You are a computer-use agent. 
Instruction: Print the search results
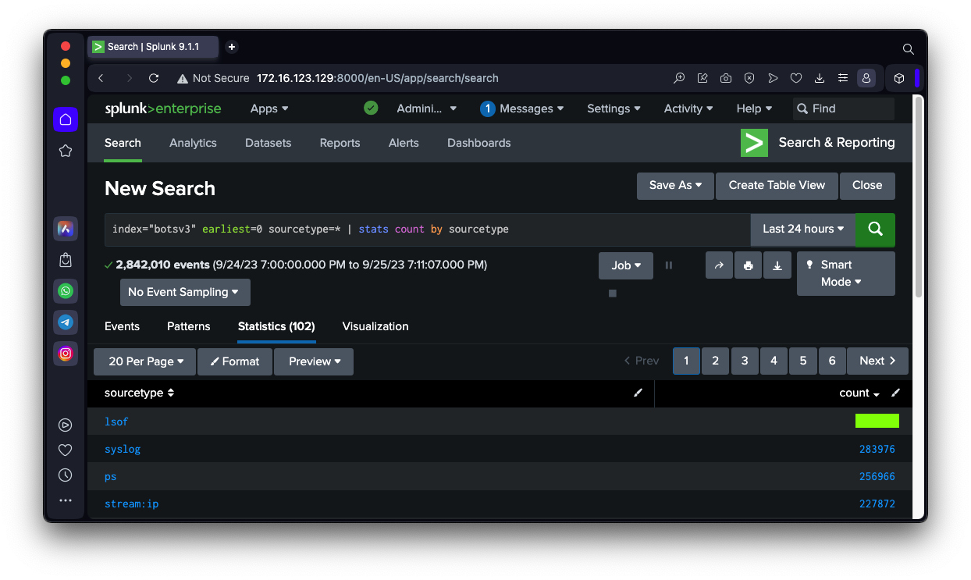point(749,265)
